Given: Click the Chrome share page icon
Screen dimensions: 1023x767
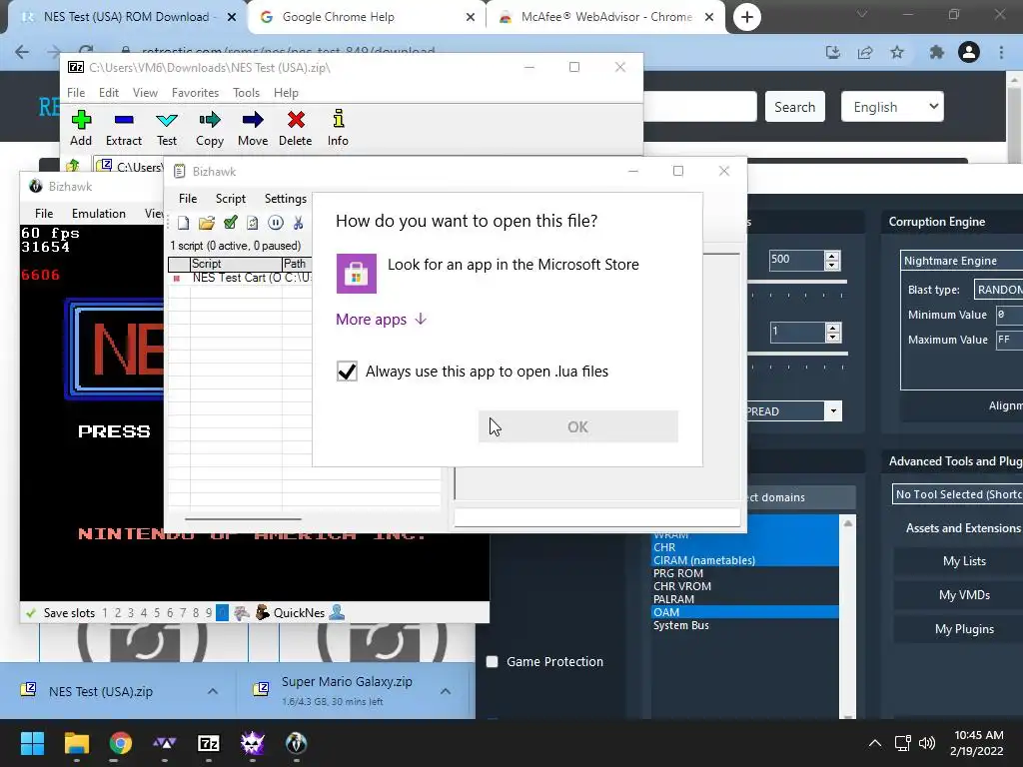Looking at the screenshot, I should [865, 52].
